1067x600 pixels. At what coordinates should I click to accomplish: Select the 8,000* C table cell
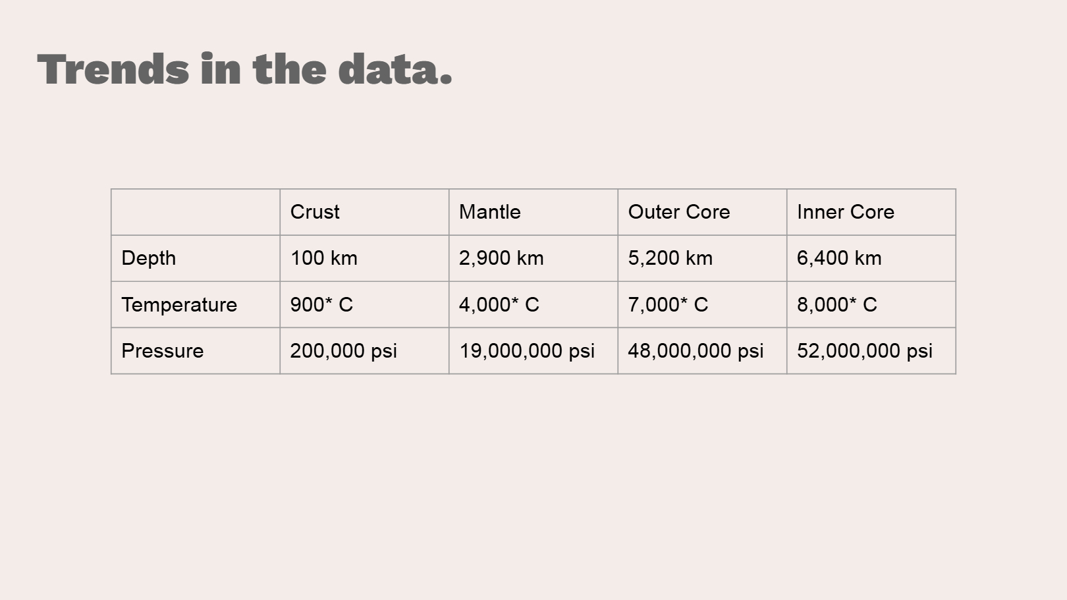point(871,304)
